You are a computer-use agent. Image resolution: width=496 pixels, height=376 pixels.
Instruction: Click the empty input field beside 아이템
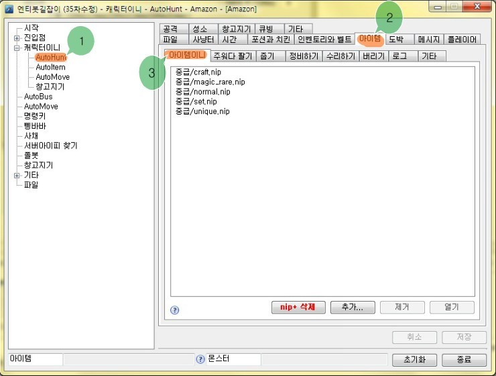tap(129, 359)
